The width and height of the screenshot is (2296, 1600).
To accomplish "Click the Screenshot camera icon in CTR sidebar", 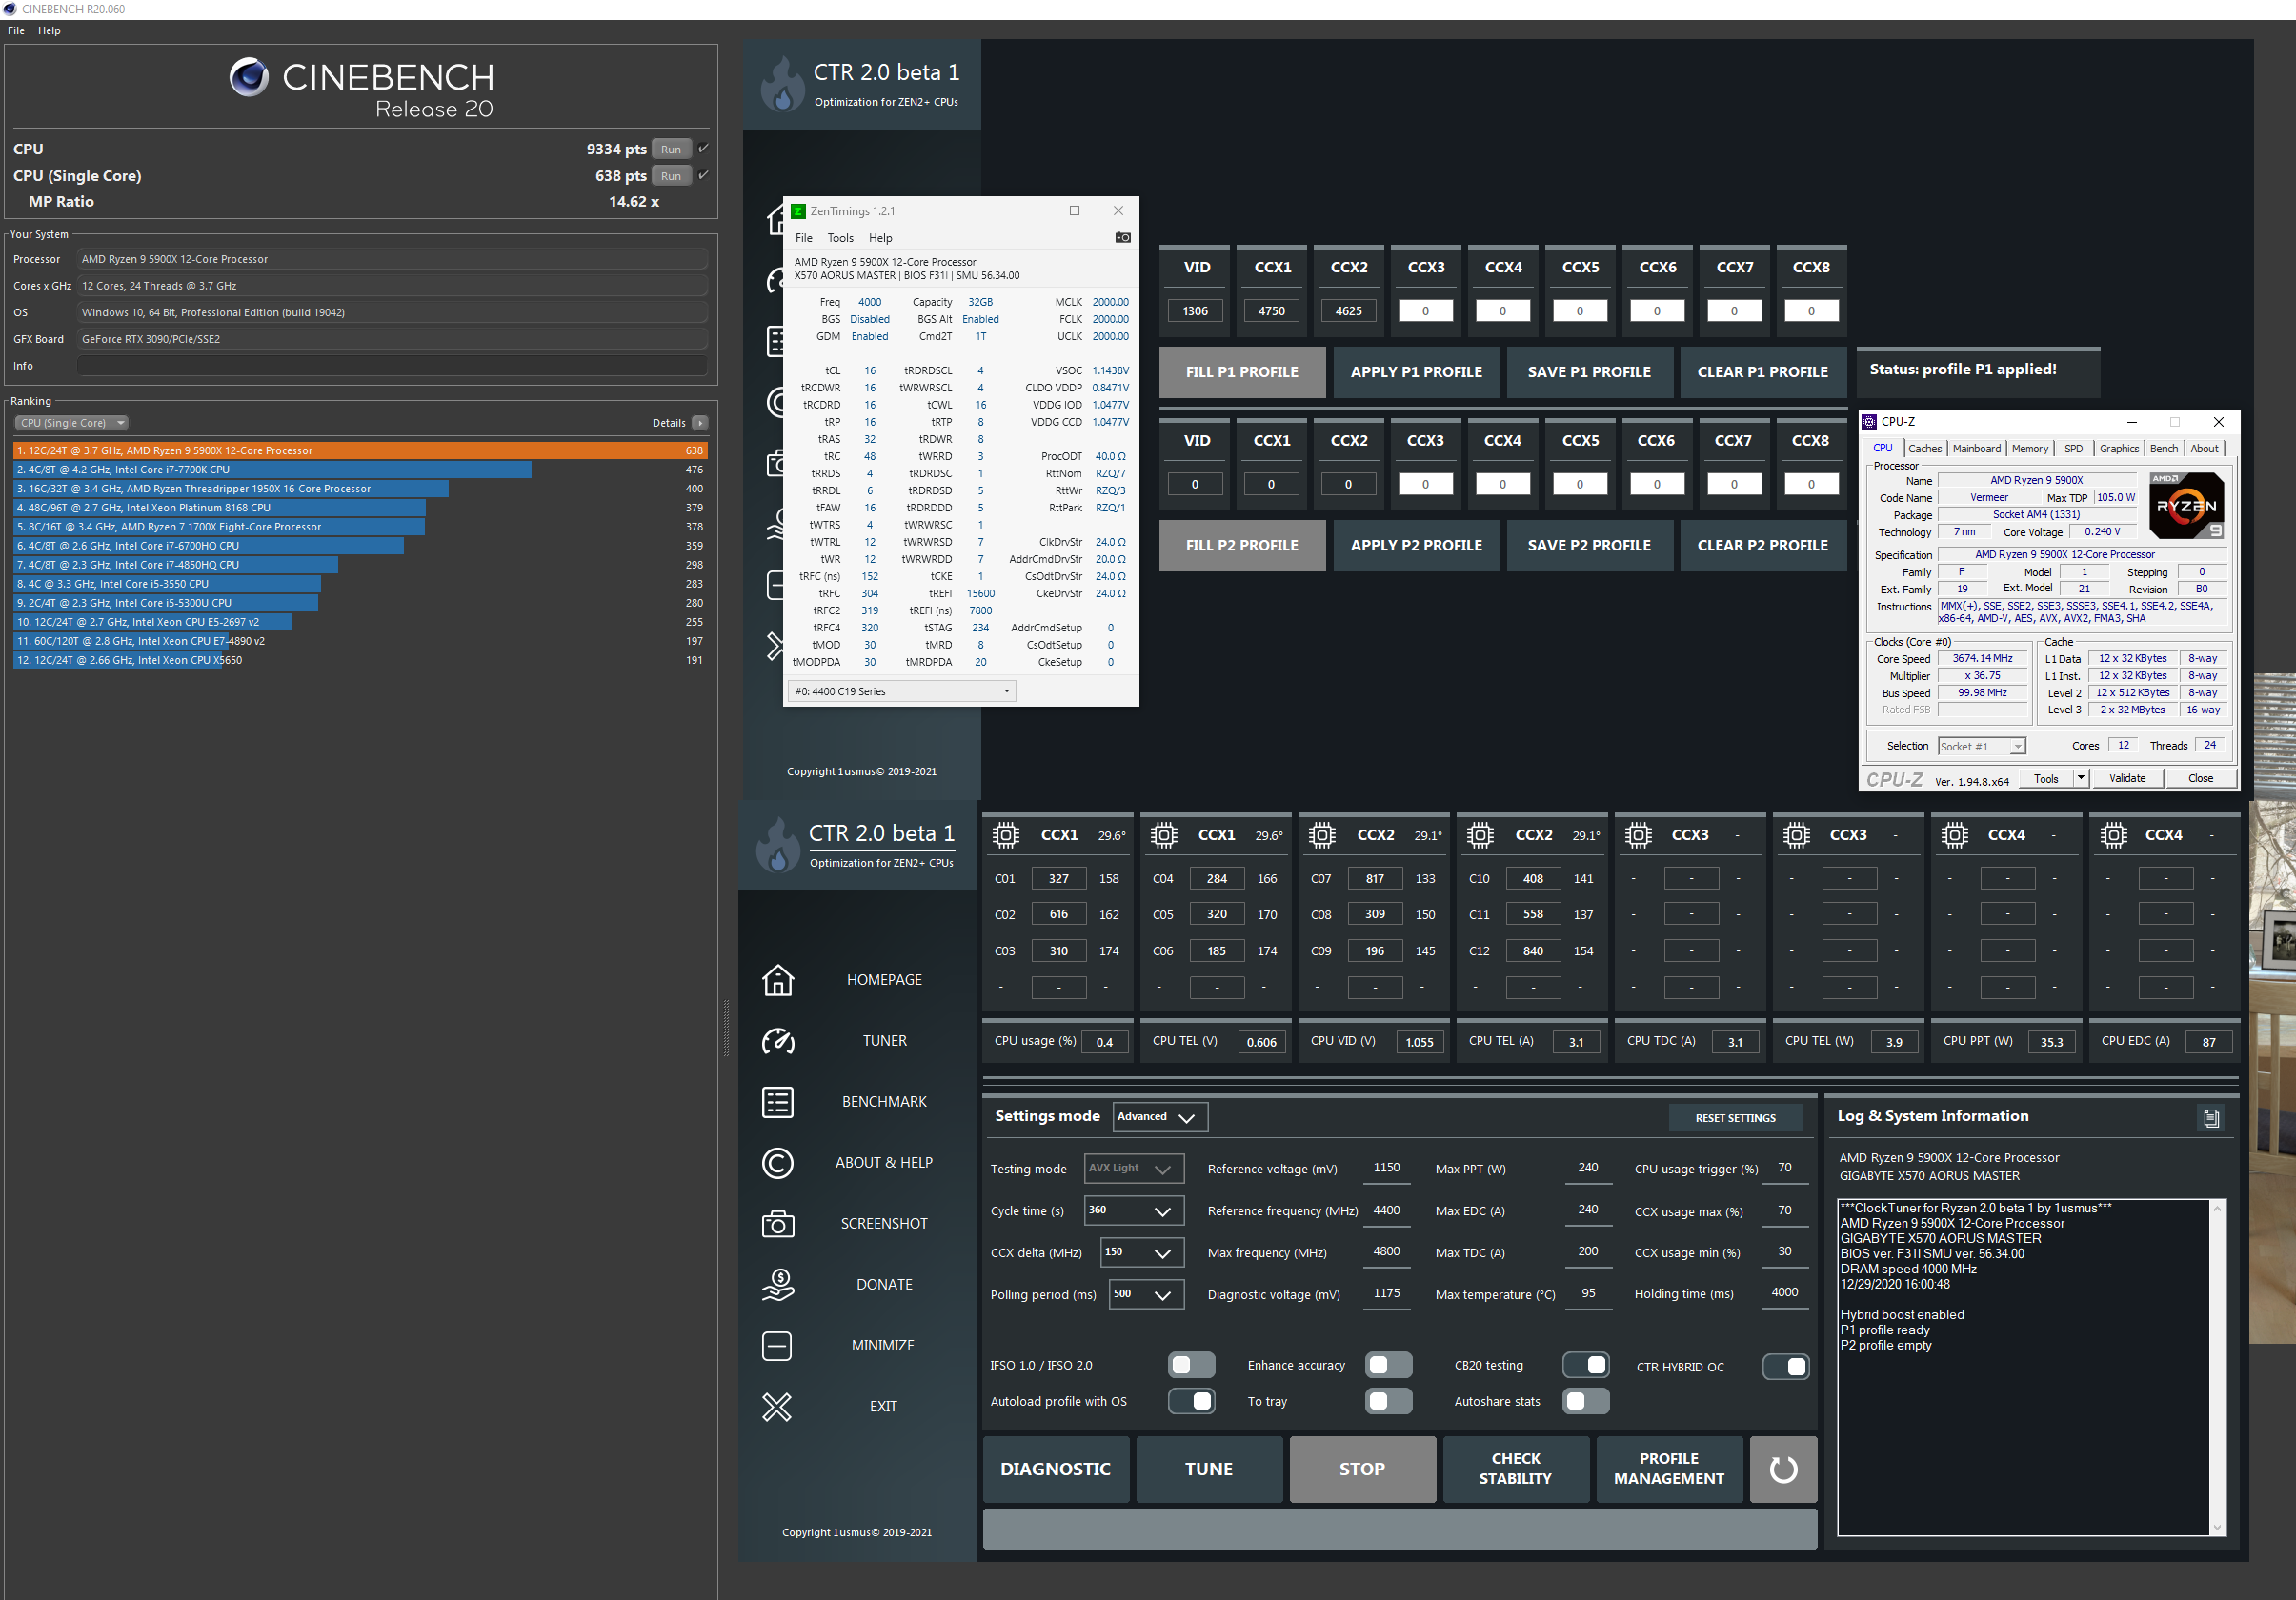I will pos(777,1223).
